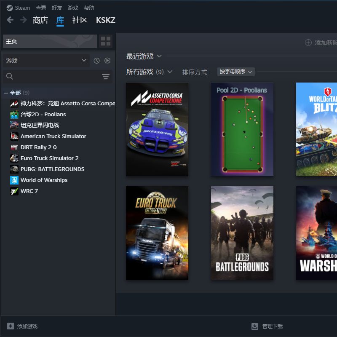Open the 帮助 menu
Screen dimensions: 337x337
[89, 8]
